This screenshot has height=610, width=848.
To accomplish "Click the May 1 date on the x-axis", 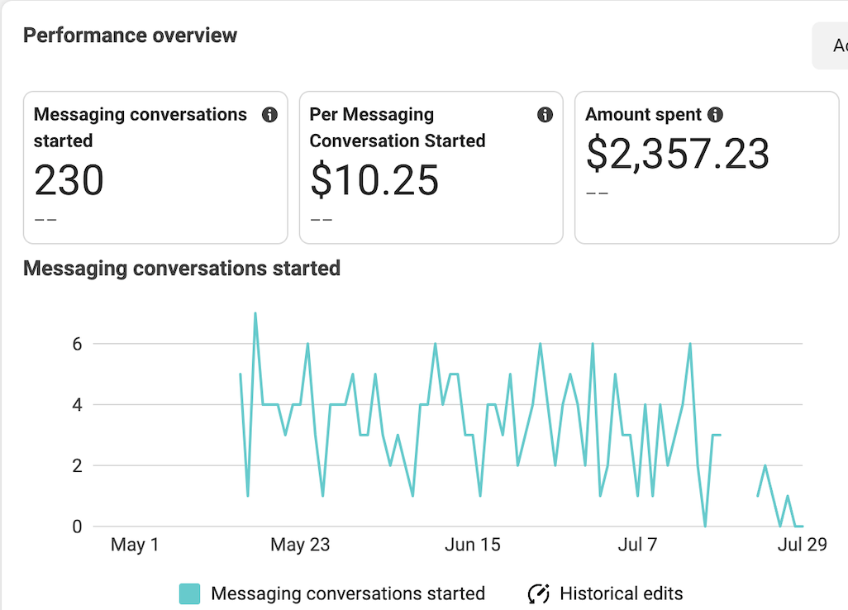I will pos(135,545).
